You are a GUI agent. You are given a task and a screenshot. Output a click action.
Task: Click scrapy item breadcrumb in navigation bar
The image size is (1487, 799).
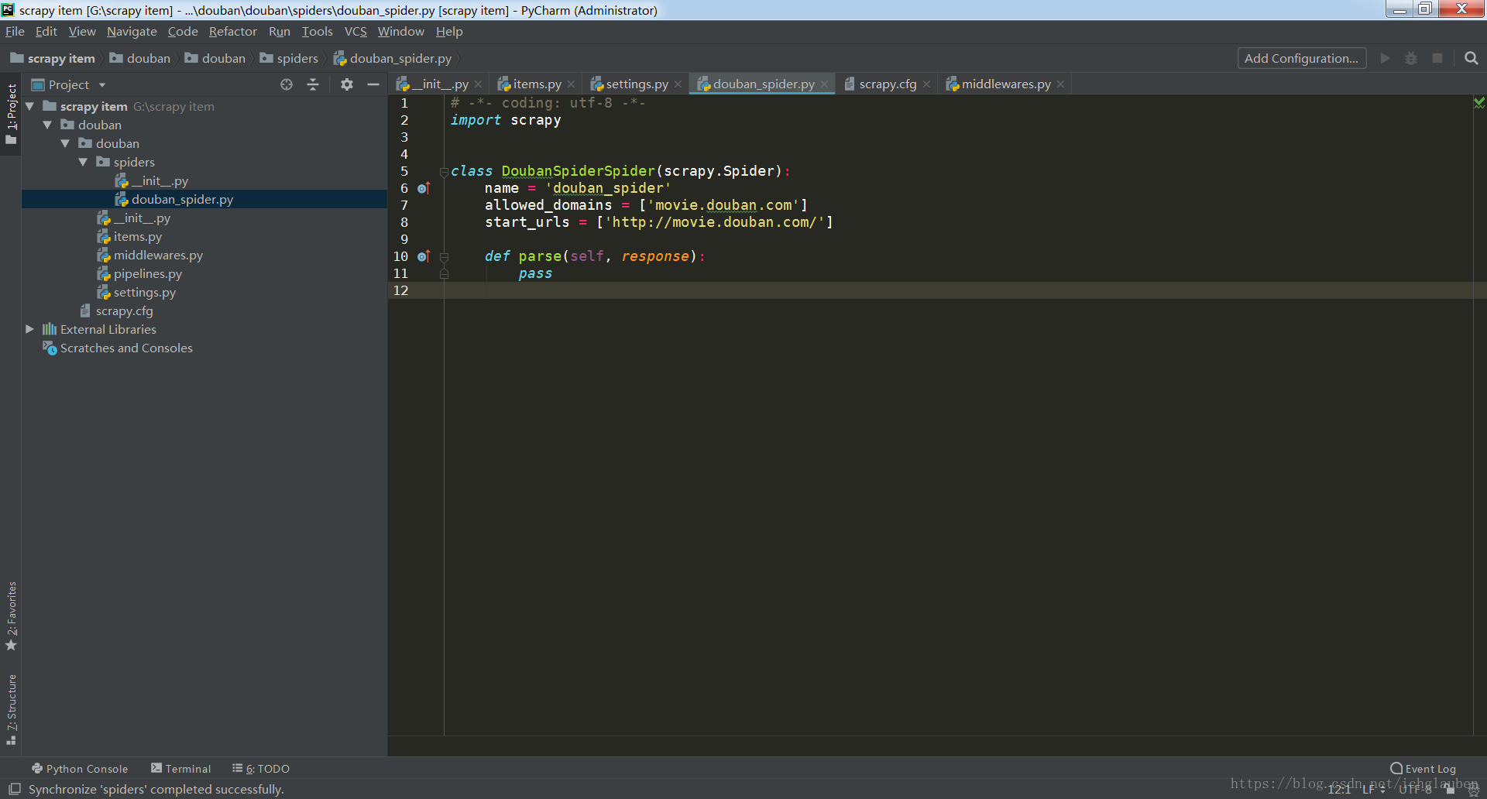[53, 58]
